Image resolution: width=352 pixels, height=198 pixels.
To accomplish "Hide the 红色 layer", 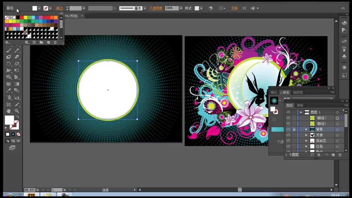I will (288, 146).
